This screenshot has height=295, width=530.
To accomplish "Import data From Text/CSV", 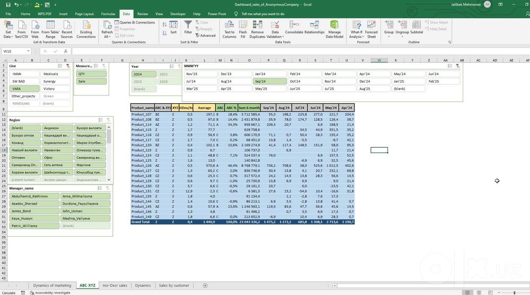I will [x=21, y=29].
